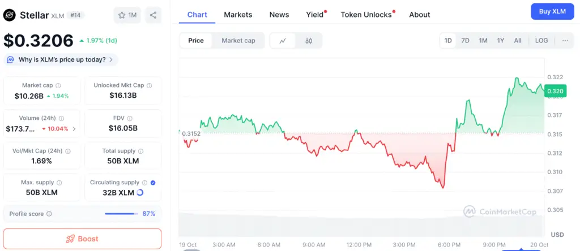The image size is (580, 251).
Task: Click the FDV info icon
Action: pos(130,118)
